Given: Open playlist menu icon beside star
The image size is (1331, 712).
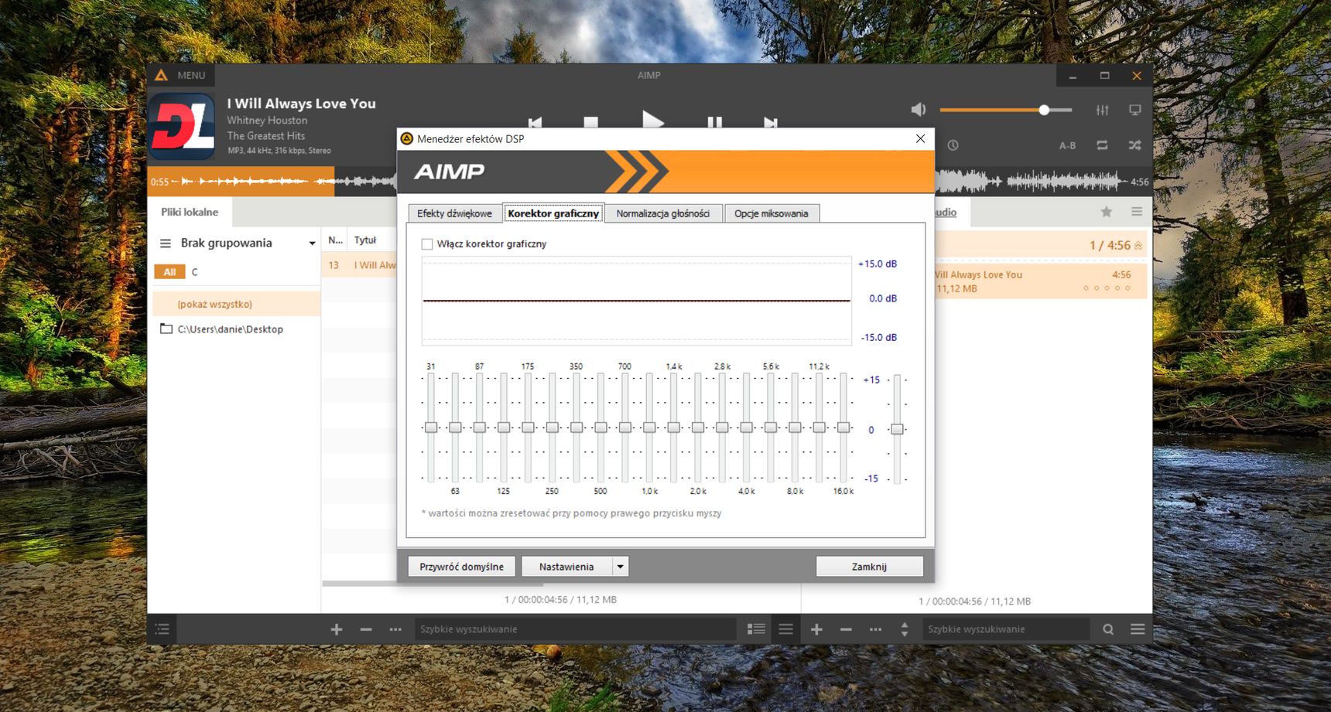Looking at the screenshot, I should 1136,212.
